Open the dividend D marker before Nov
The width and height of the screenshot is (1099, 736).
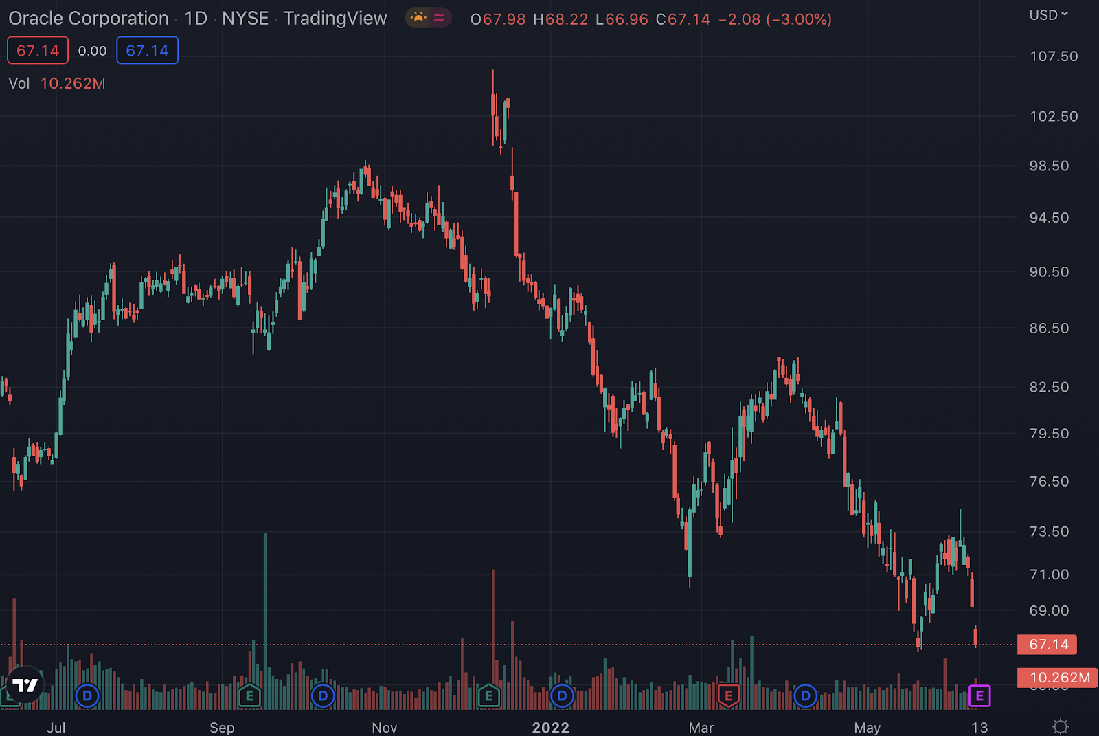click(x=323, y=696)
